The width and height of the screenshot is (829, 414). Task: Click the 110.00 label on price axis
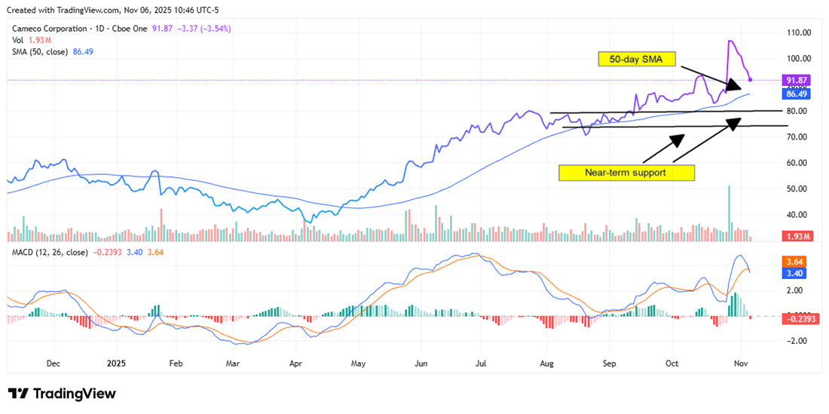tap(798, 33)
